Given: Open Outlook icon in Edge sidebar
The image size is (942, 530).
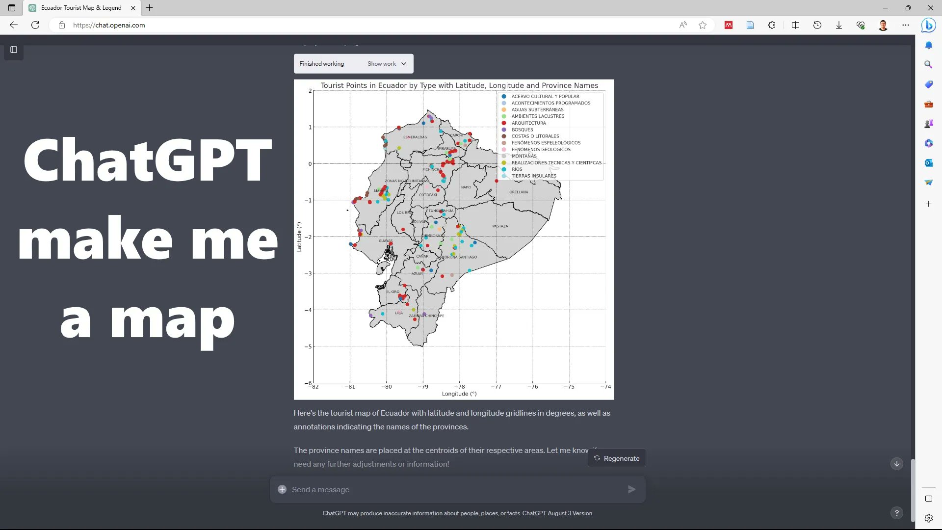Looking at the screenshot, I should pyautogui.click(x=929, y=163).
